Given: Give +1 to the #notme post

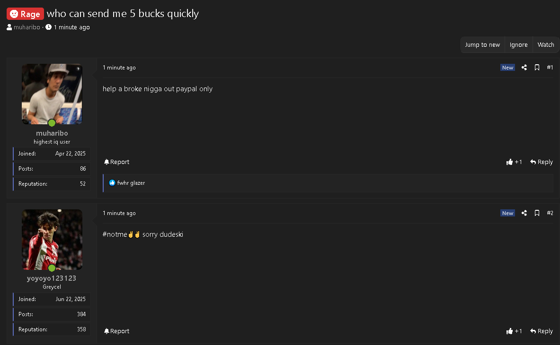Looking at the screenshot, I should tap(514, 331).
